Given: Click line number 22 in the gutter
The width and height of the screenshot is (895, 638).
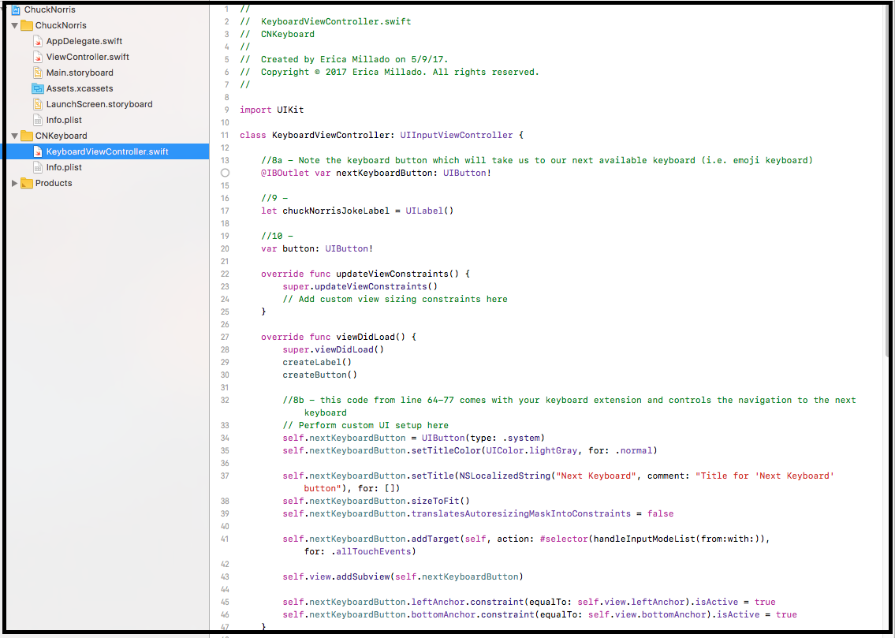Looking at the screenshot, I should 225,274.
